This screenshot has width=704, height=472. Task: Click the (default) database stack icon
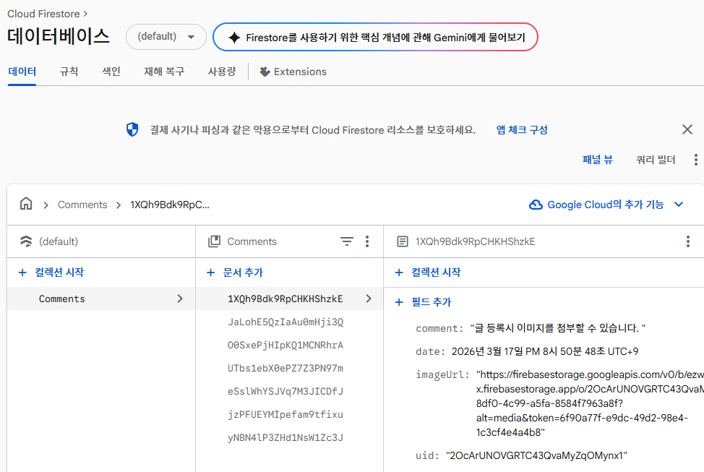tap(26, 241)
